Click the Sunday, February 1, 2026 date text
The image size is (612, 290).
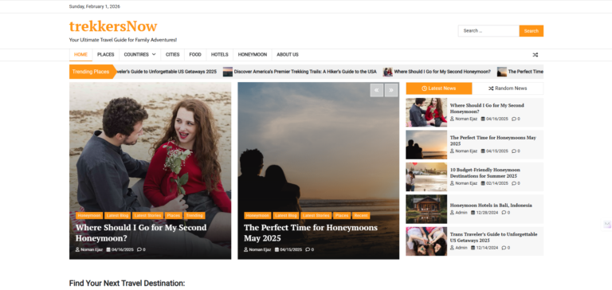[x=95, y=6]
